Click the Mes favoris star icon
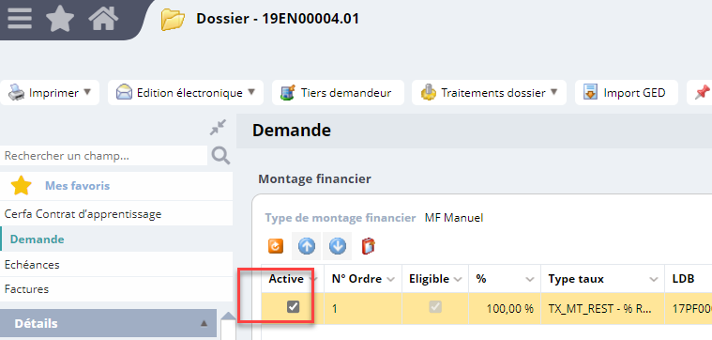The width and height of the screenshot is (712, 340). (x=21, y=186)
